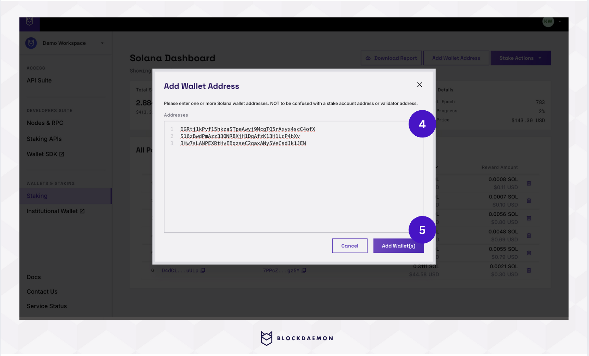Image resolution: width=589 pixels, height=356 pixels.
Task: Open Contact Us page
Action: (x=42, y=291)
